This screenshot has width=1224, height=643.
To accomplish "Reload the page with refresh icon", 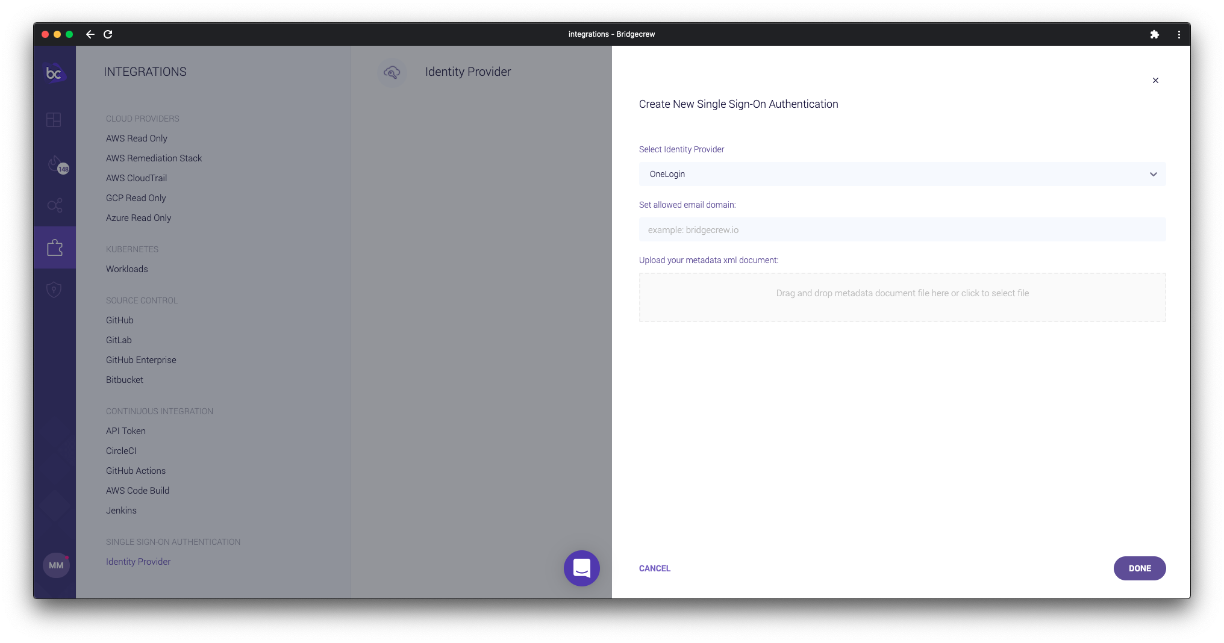I will click(108, 34).
